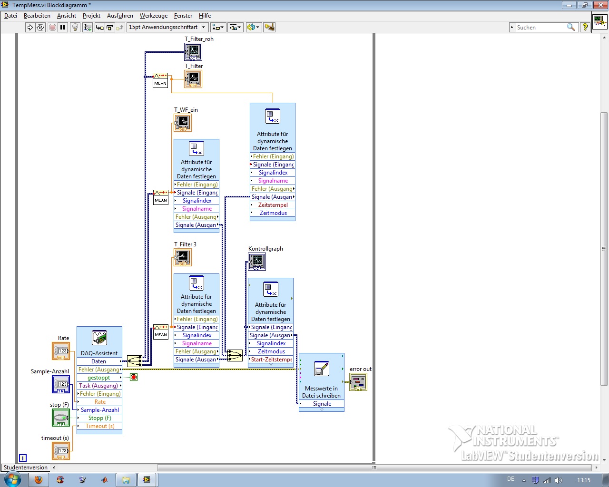The height and width of the screenshot is (487, 609).
Task: Click the Start-Zeitstempel terminal row
Action: (x=271, y=360)
